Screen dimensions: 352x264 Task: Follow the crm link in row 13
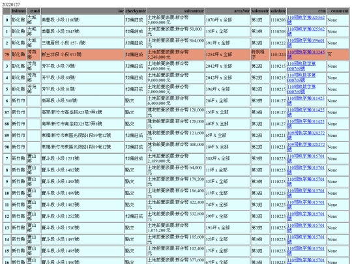point(306,227)
